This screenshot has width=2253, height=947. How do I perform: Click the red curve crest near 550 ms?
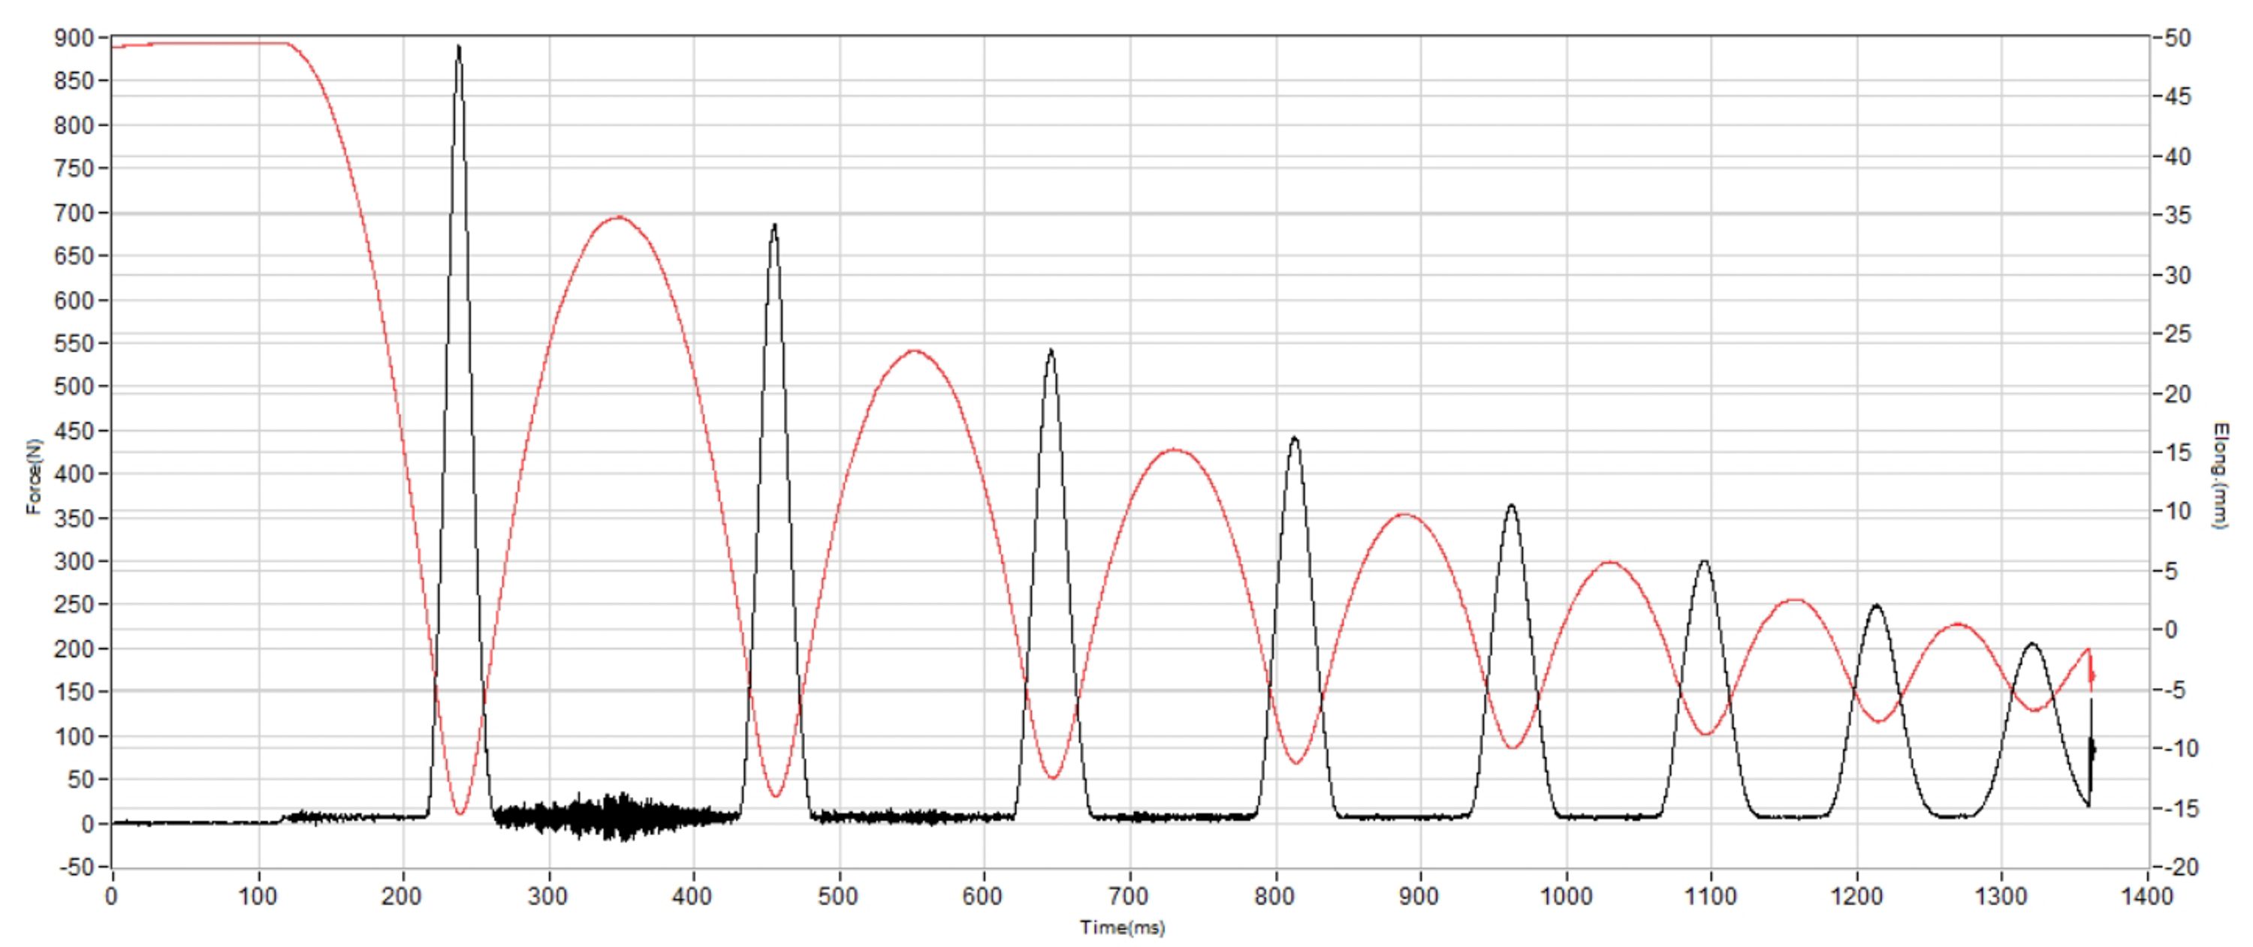914,351
